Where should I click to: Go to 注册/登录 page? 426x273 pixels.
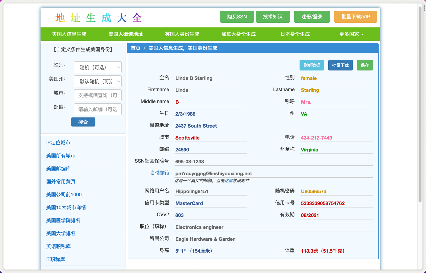[x=312, y=17]
